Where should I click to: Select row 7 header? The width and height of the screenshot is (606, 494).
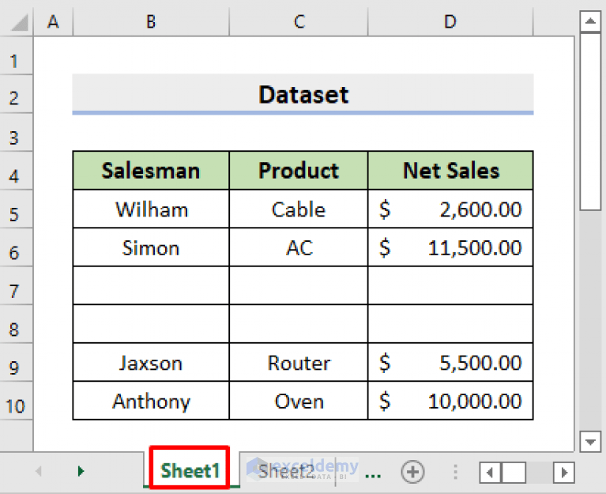(x=16, y=285)
